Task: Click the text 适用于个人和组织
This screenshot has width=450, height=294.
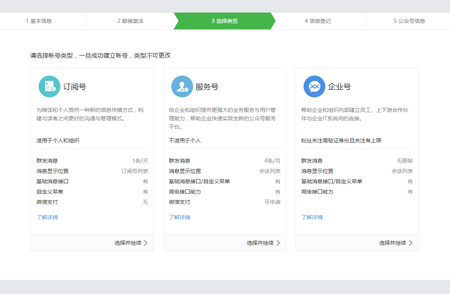Action: click(x=58, y=141)
